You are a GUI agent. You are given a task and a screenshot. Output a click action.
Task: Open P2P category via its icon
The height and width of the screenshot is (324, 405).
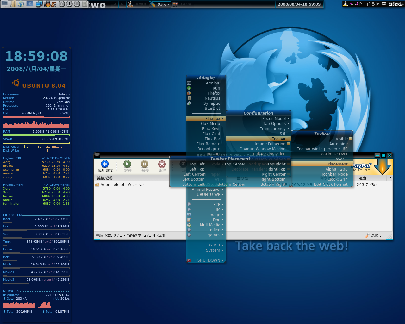[189, 204]
